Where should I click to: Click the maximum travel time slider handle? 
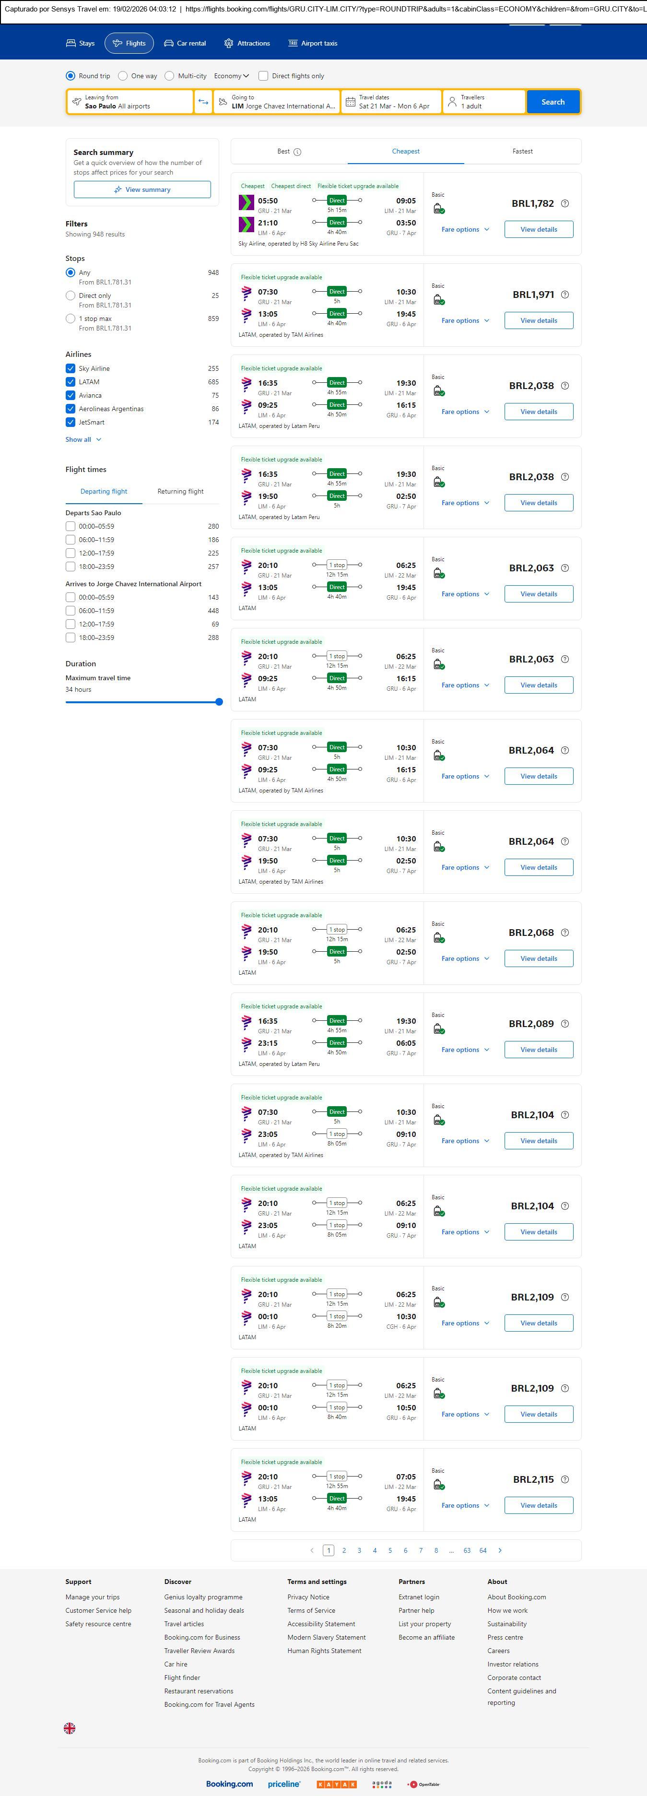(219, 702)
